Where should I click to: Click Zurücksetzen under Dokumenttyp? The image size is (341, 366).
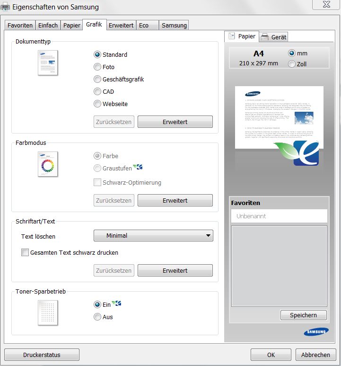point(114,122)
